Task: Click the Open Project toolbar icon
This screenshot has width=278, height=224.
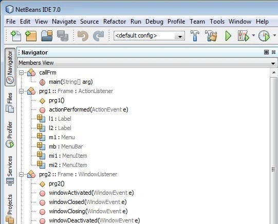Action: [47, 35]
